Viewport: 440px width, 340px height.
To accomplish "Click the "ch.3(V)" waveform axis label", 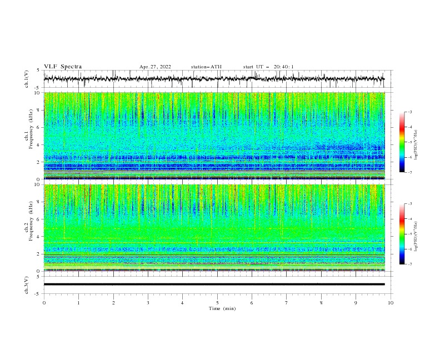I will [x=27, y=285].
